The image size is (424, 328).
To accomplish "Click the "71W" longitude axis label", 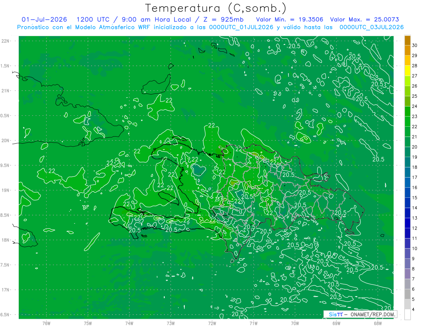I will click(x=253, y=323).
